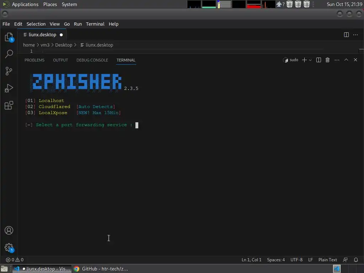The height and width of the screenshot is (273, 364).
Task: Close the terminal panel
Action: [x=355, y=60]
